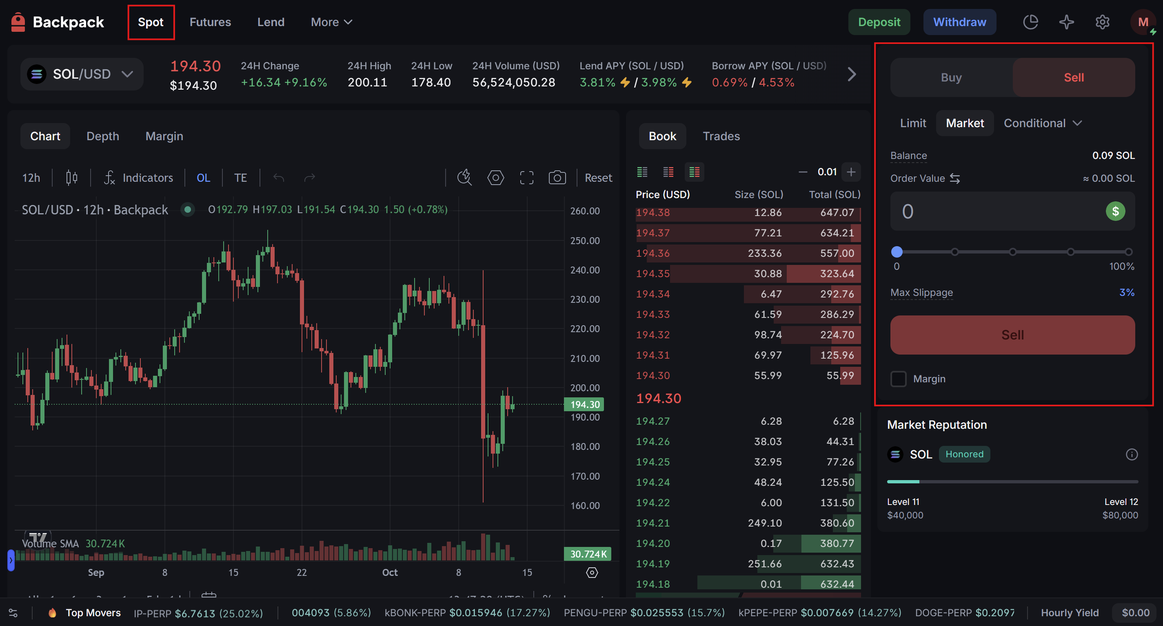Open the fullscreen chart icon
Image resolution: width=1163 pixels, height=626 pixels.
526,178
